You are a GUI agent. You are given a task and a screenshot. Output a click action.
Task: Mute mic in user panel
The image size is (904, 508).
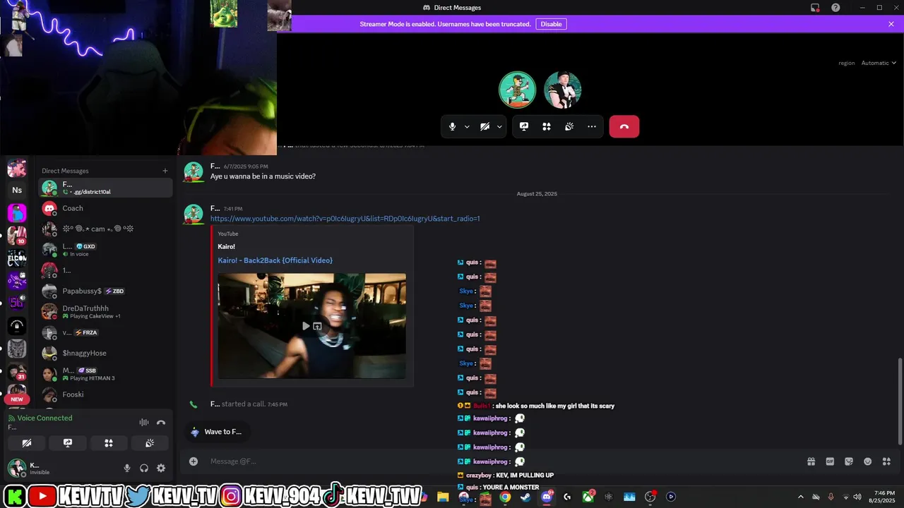(127, 468)
